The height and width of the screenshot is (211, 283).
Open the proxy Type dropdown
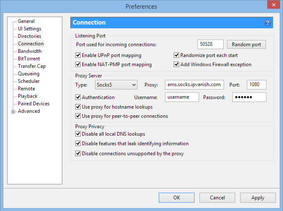(x=116, y=84)
